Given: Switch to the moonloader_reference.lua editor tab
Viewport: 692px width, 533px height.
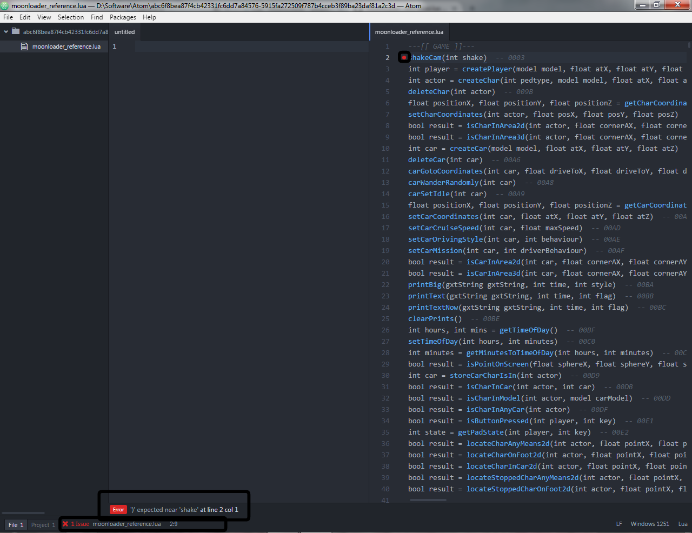Looking at the screenshot, I should (x=409, y=32).
